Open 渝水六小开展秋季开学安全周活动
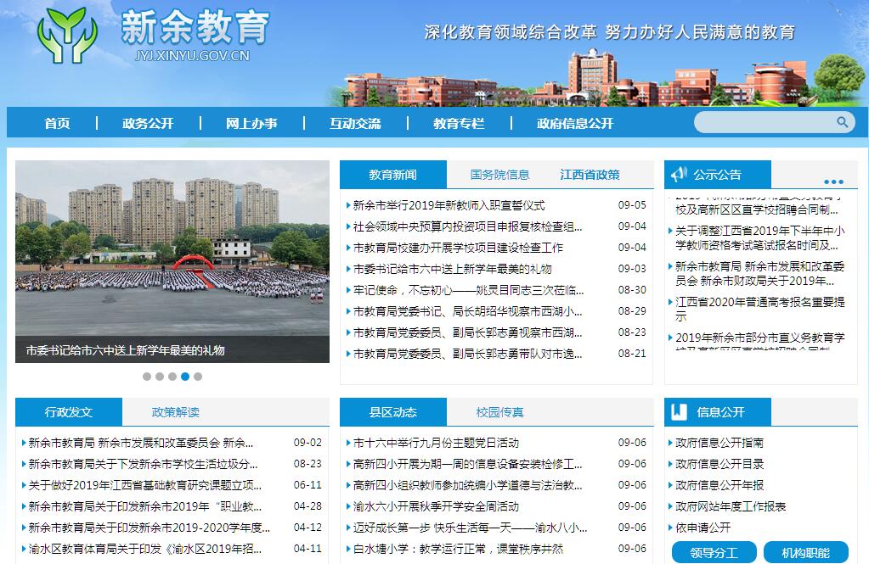Image resolution: width=869 pixels, height=564 pixels. click(436, 505)
